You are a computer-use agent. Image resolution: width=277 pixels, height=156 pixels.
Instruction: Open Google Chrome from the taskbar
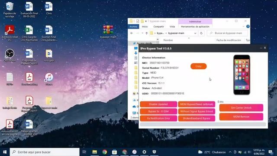(105, 152)
